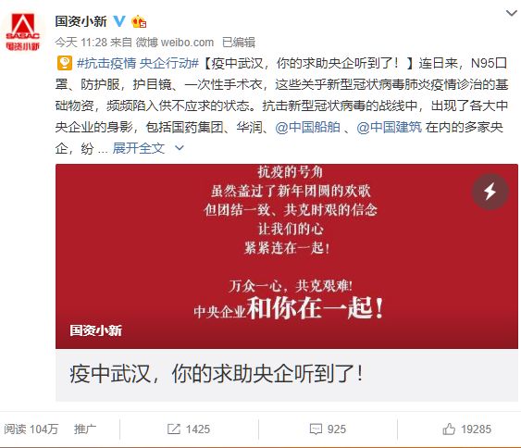Viewport: 521px width, 448px height.
Task: Open the 微博 weibo.com source link
Action: click(x=175, y=43)
